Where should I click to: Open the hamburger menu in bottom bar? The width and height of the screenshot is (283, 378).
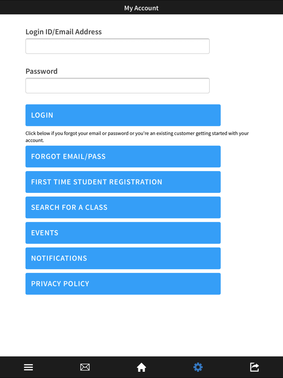[x=28, y=367]
